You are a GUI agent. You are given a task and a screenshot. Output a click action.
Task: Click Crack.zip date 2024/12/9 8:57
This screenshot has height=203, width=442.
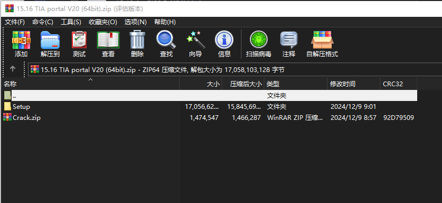pos(353,118)
